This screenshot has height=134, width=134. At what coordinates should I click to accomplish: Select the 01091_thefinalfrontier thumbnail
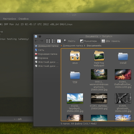[123, 74]
